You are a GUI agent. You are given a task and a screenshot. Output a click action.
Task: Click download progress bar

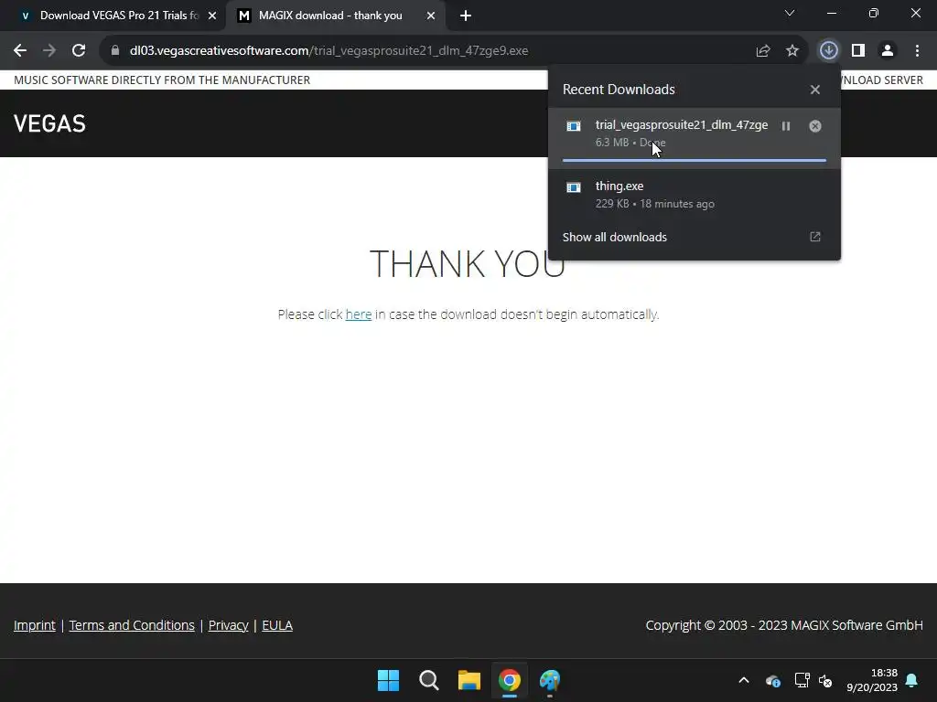pyautogui.click(x=694, y=161)
